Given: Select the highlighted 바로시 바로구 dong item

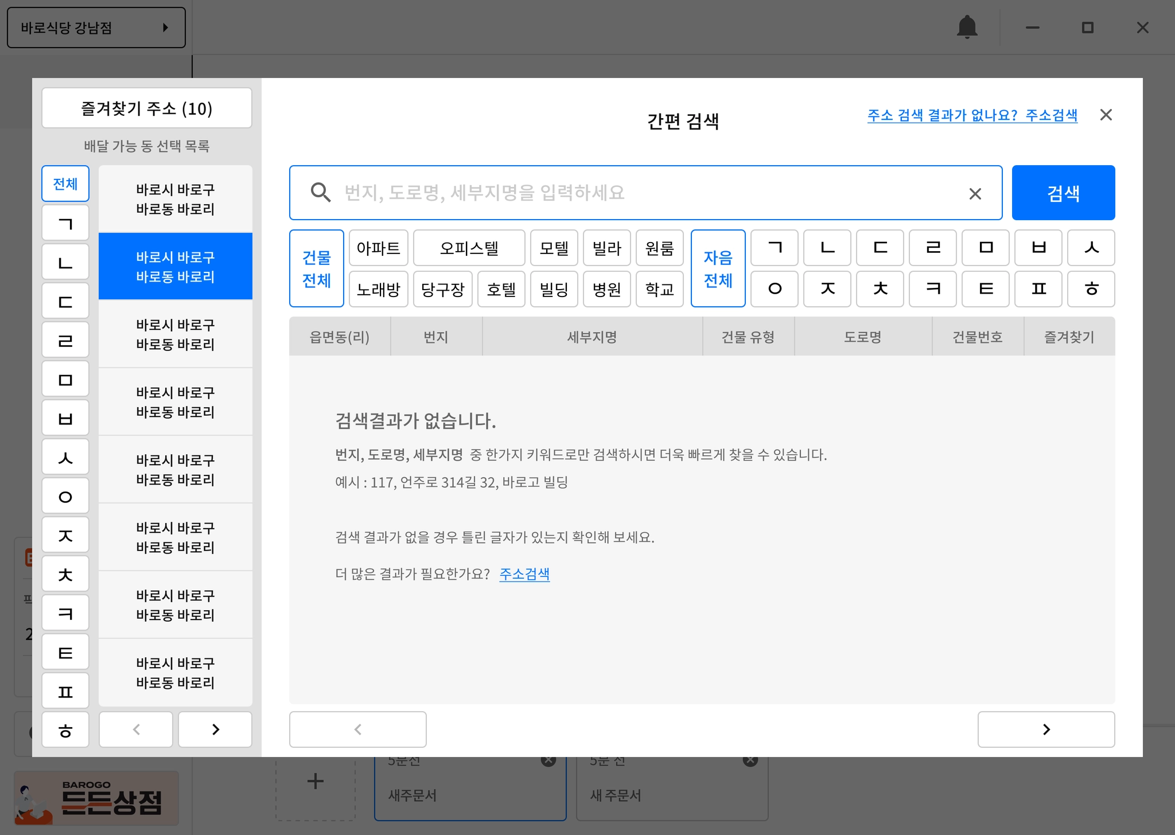Looking at the screenshot, I should click(175, 267).
